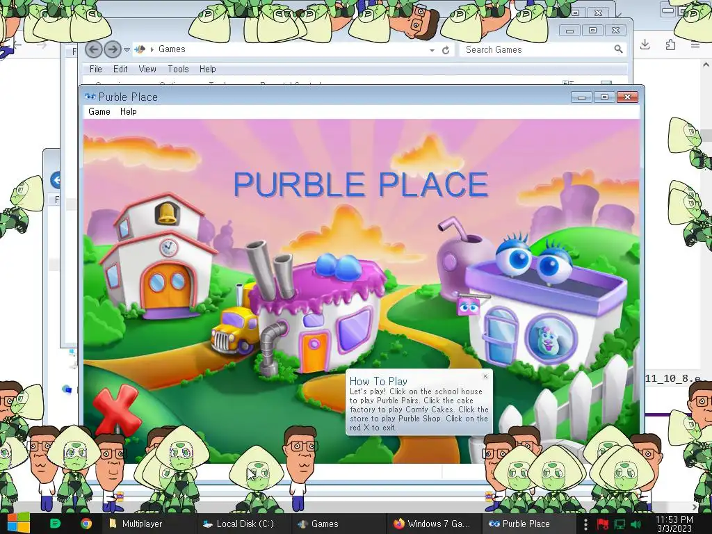Minimize the Purble Place window
The width and height of the screenshot is (712, 534).
(x=582, y=97)
